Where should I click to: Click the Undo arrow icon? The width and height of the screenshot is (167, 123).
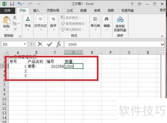click(19, 4)
